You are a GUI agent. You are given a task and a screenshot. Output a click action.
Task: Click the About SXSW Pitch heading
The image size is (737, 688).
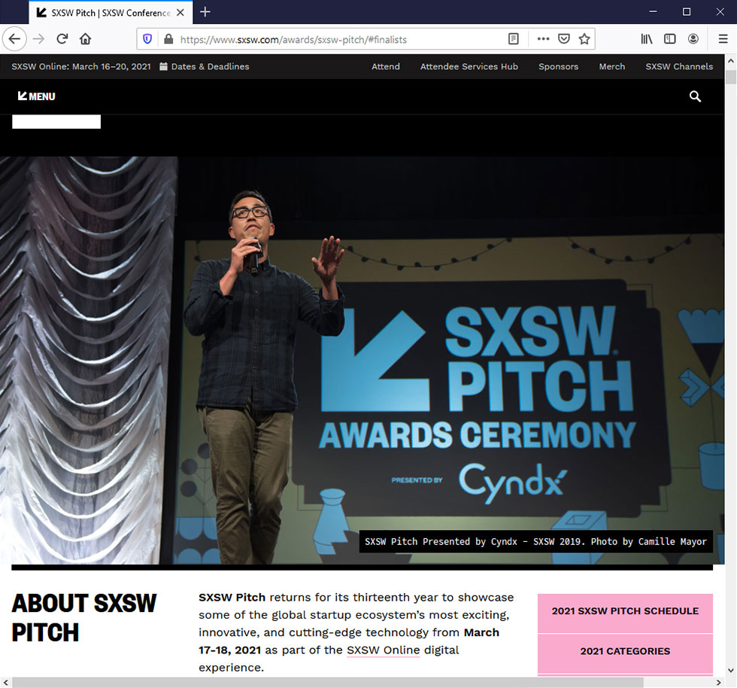click(84, 617)
